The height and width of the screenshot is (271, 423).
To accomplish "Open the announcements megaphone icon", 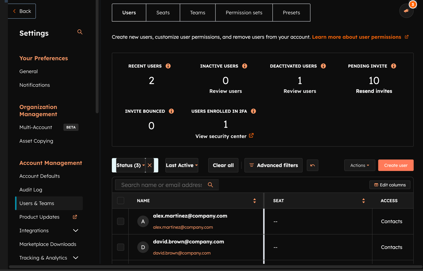I will [406, 11].
